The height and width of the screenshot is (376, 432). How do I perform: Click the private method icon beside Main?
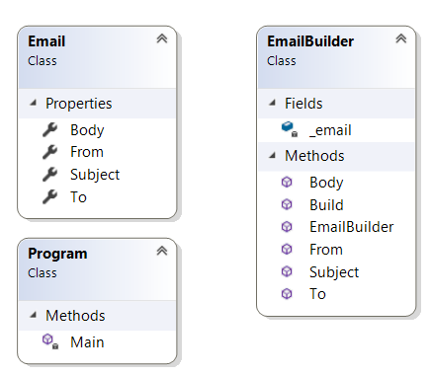[50, 341]
